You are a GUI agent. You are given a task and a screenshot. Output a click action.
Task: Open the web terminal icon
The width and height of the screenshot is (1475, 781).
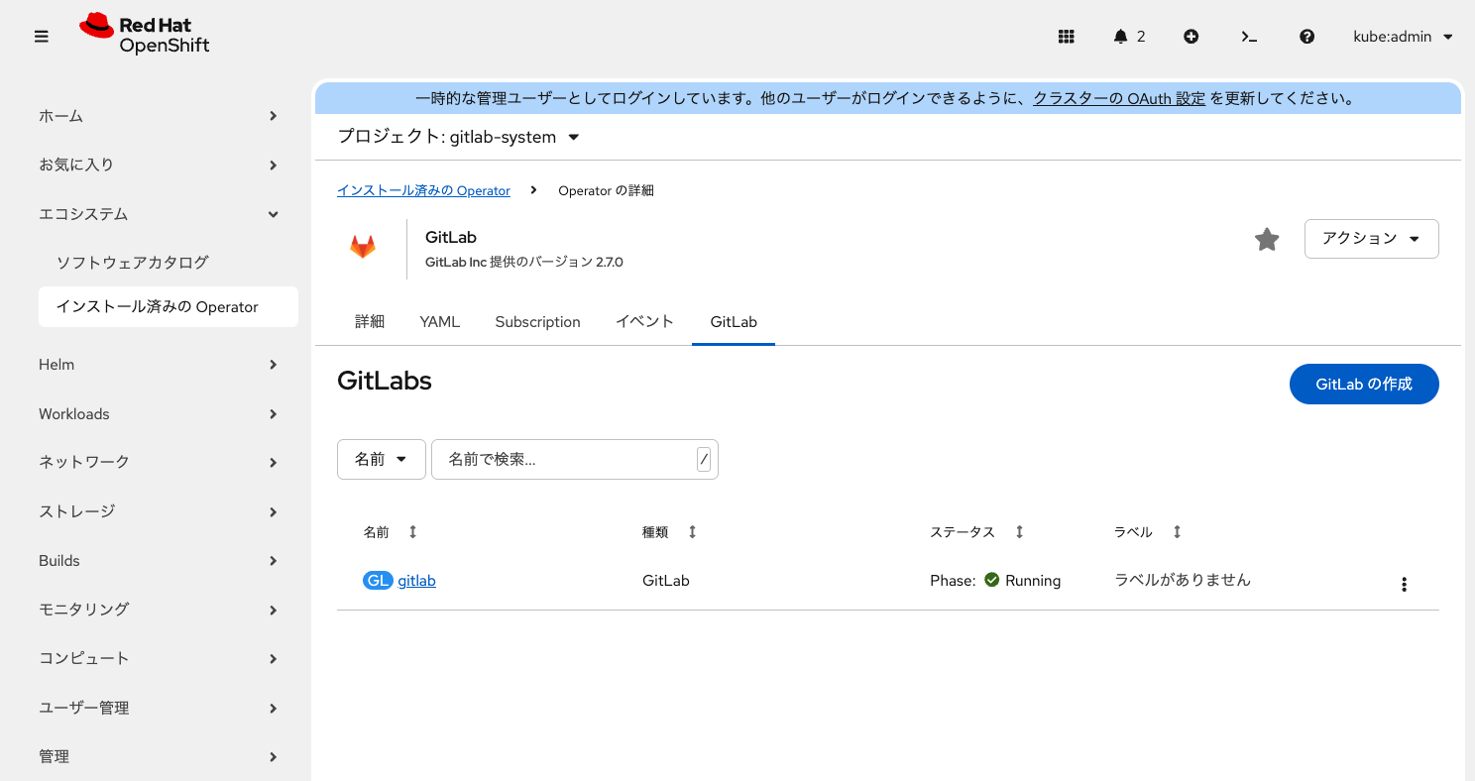pos(1249,36)
